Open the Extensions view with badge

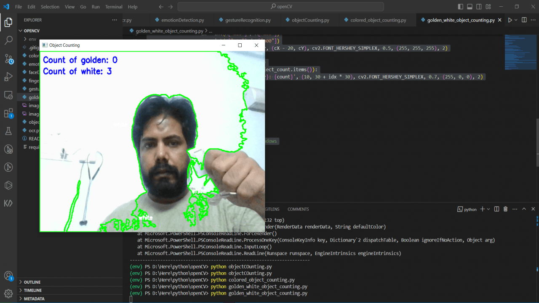click(8, 113)
